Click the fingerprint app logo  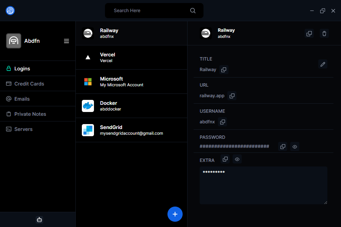point(10,11)
